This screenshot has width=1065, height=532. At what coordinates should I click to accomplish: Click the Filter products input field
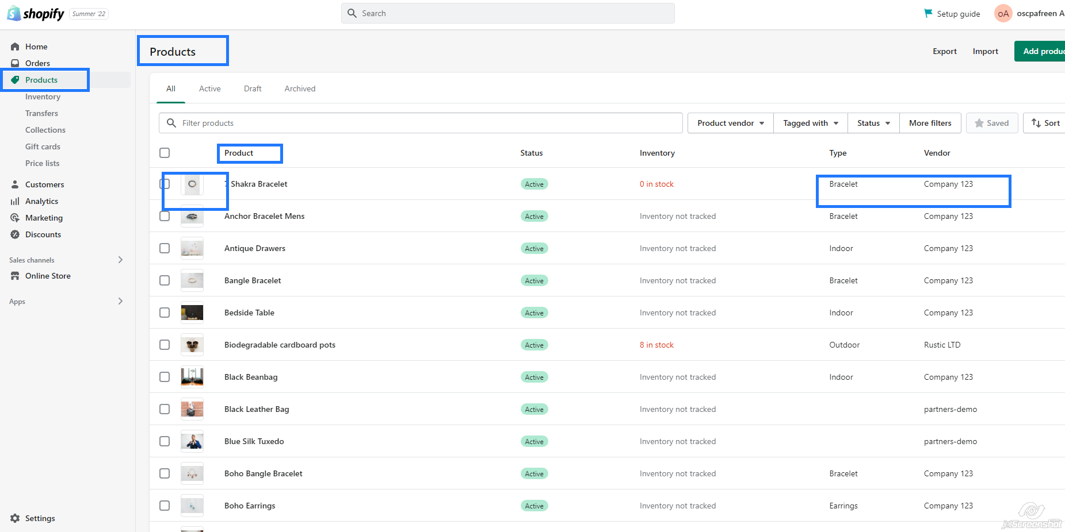point(426,123)
